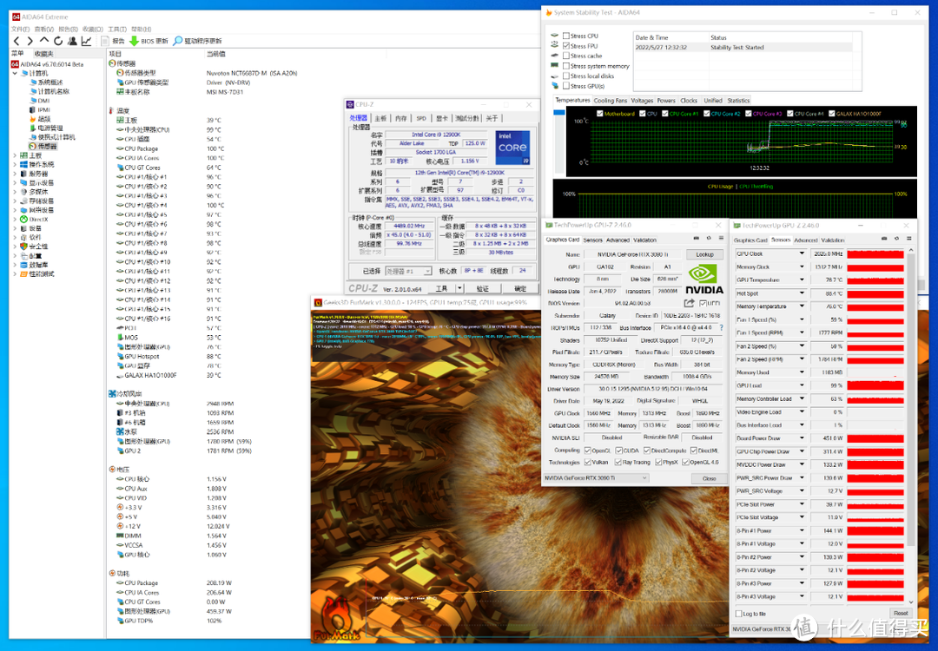This screenshot has width=938, height=651.
Task: Click the Bus Interface question mark icon
Action: point(722,327)
